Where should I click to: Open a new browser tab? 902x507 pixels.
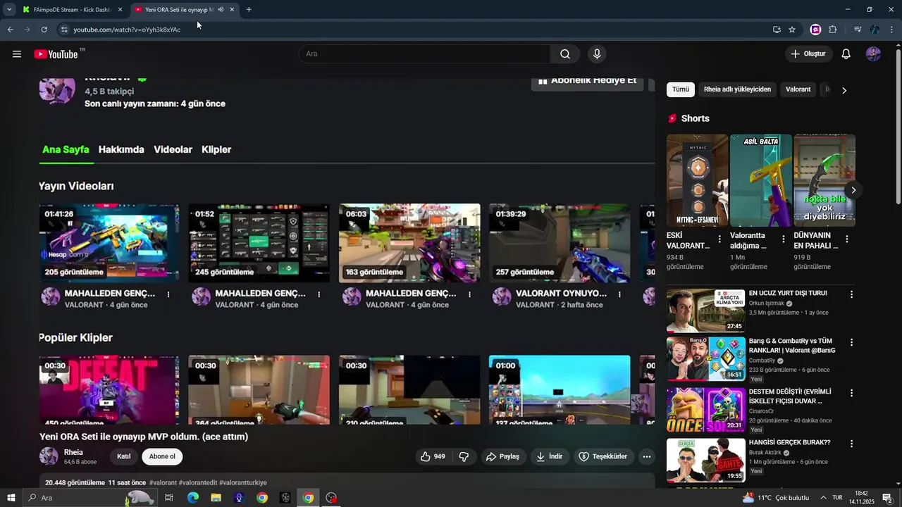[x=249, y=10]
